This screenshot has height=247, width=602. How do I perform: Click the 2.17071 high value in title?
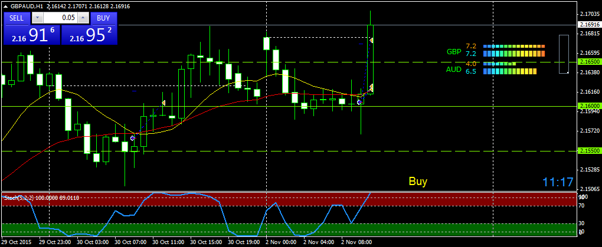click(x=78, y=6)
